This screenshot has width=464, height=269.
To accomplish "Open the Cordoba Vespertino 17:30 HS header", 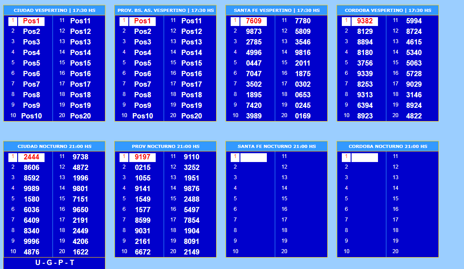I will [388, 10].
